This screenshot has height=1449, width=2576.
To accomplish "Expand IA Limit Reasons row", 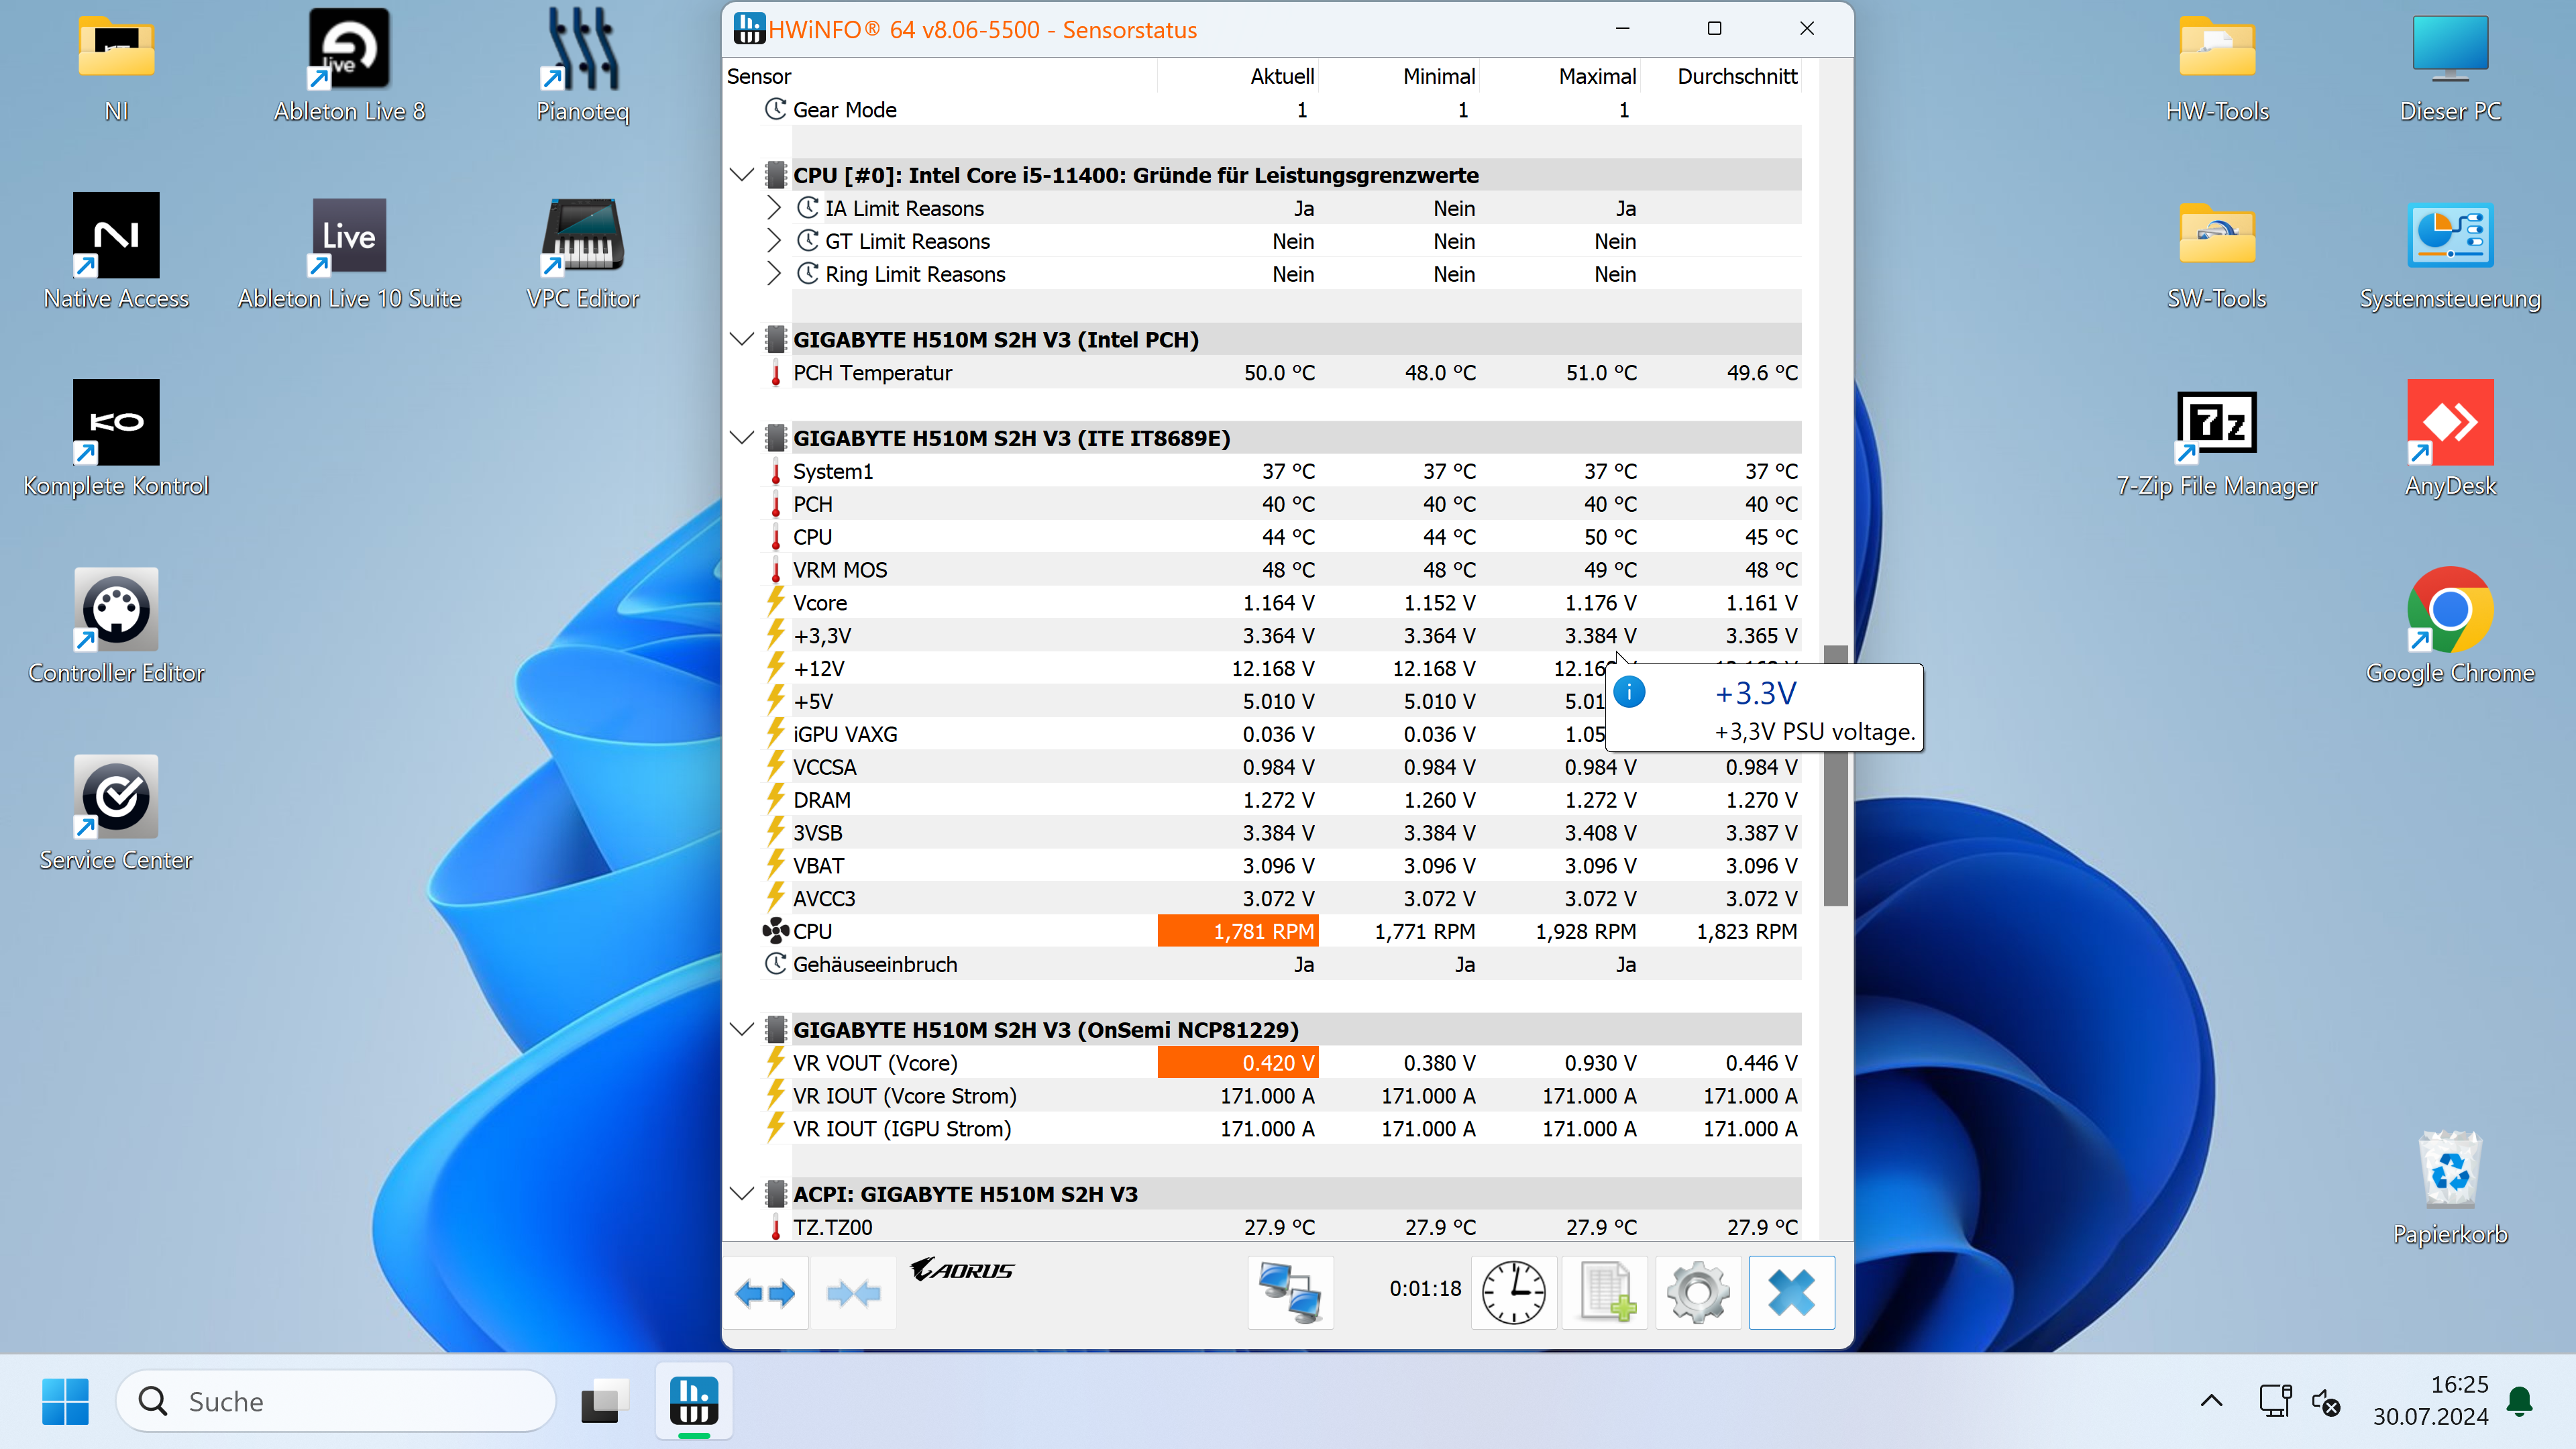I will (774, 208).
